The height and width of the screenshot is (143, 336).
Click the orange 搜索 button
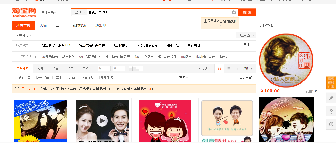coord(247,12)
